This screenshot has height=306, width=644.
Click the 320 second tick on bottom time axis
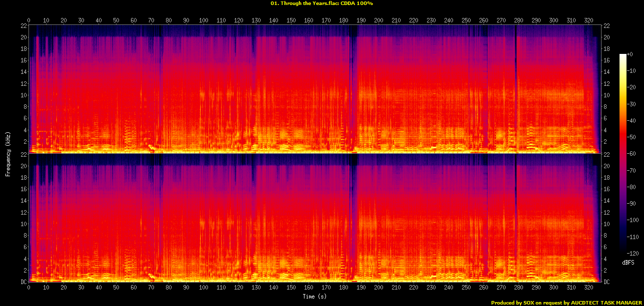(588, 288)
